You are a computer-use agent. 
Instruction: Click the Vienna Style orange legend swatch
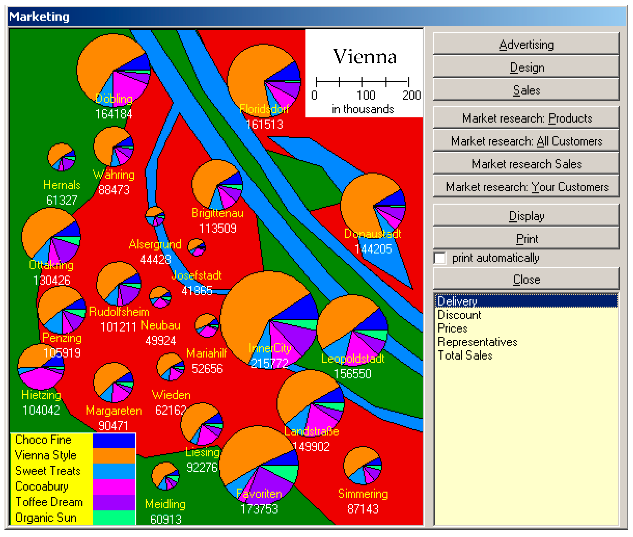click(114, 456)
